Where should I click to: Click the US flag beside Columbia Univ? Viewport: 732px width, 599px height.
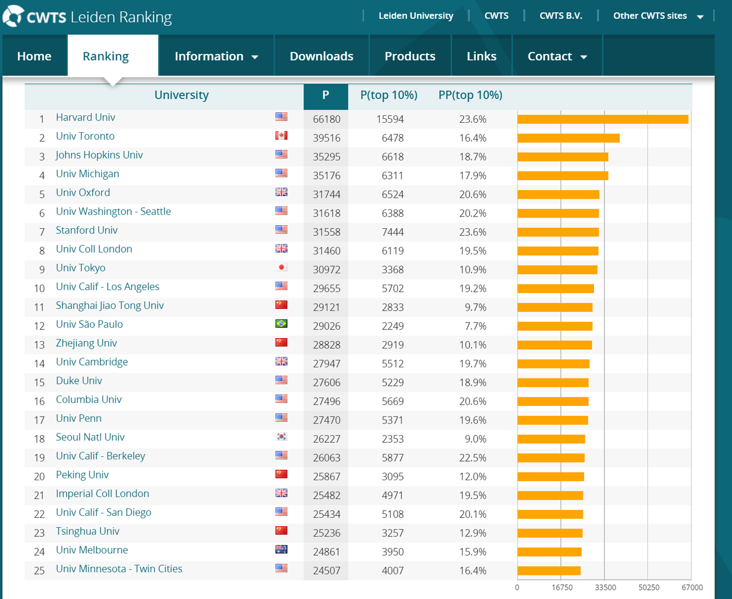pyautogui.click(x=281, y=399)
